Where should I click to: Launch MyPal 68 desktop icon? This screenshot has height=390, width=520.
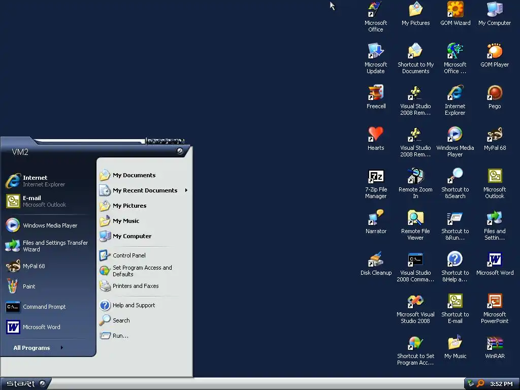coord(495,139)
